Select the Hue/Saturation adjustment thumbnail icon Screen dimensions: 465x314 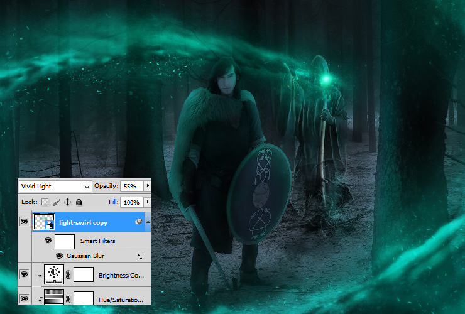54,297
